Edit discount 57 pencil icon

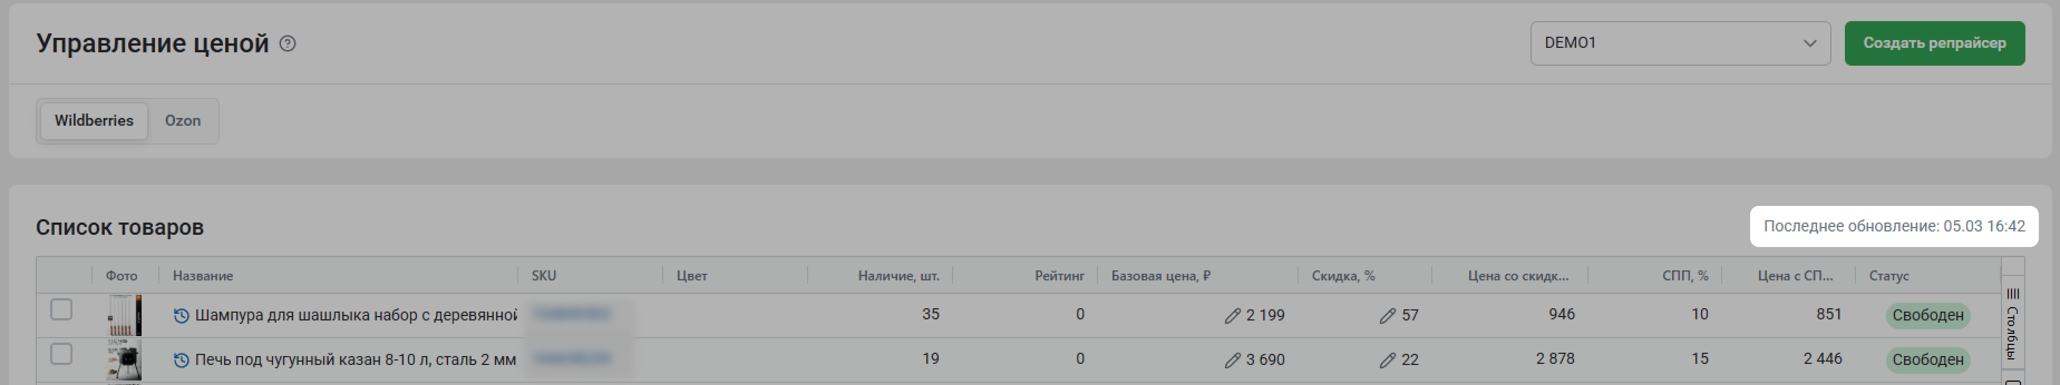[1387, 317]
